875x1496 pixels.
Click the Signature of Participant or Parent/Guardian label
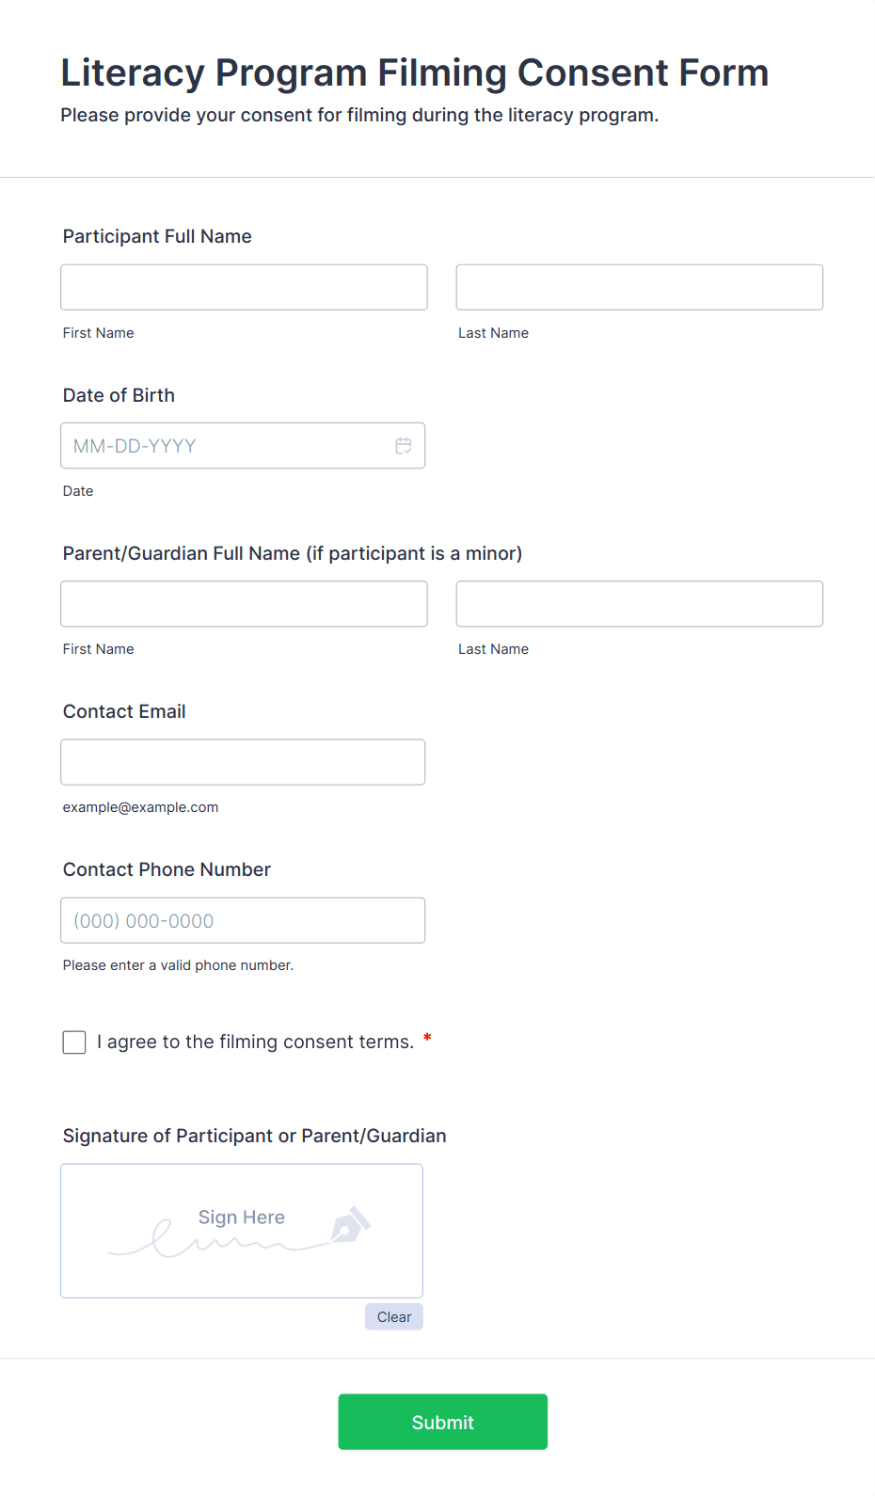click(254, 1136)
